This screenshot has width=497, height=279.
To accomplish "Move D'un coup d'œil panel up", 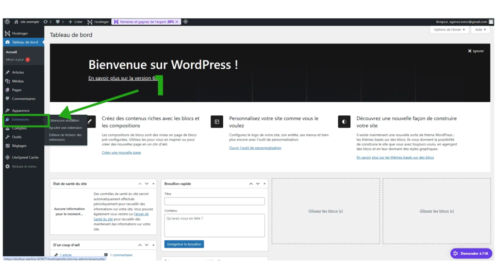I will [x=140, y=245].
